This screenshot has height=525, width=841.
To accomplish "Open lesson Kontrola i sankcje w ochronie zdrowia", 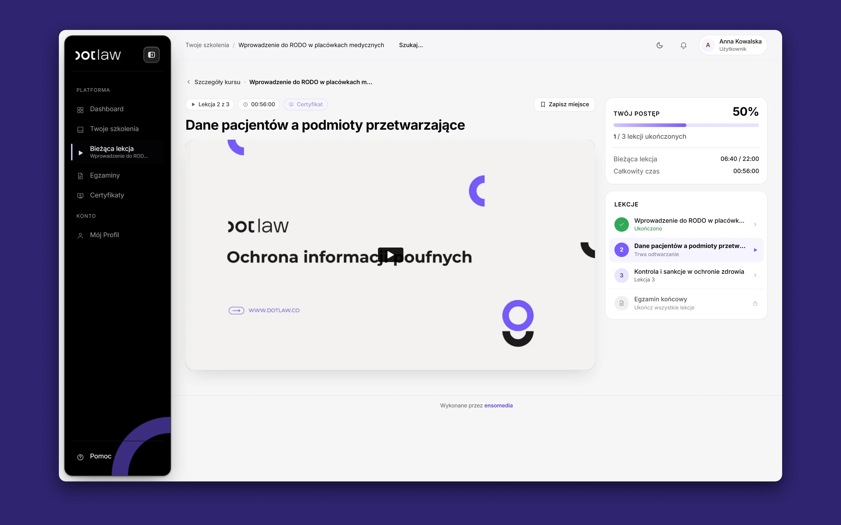I will pos(686,275).
